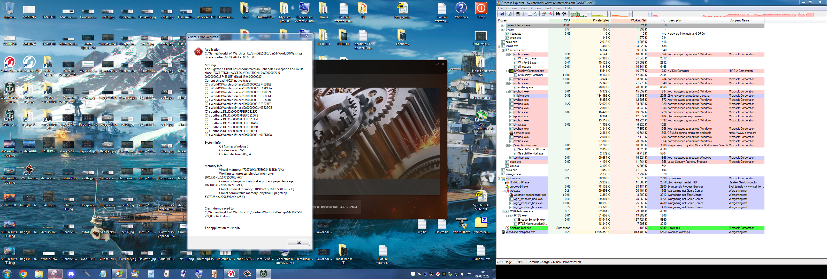Viewport: 827px width, 279px height.
Task: Open the View menu
Action: click(x=524, y=8)
